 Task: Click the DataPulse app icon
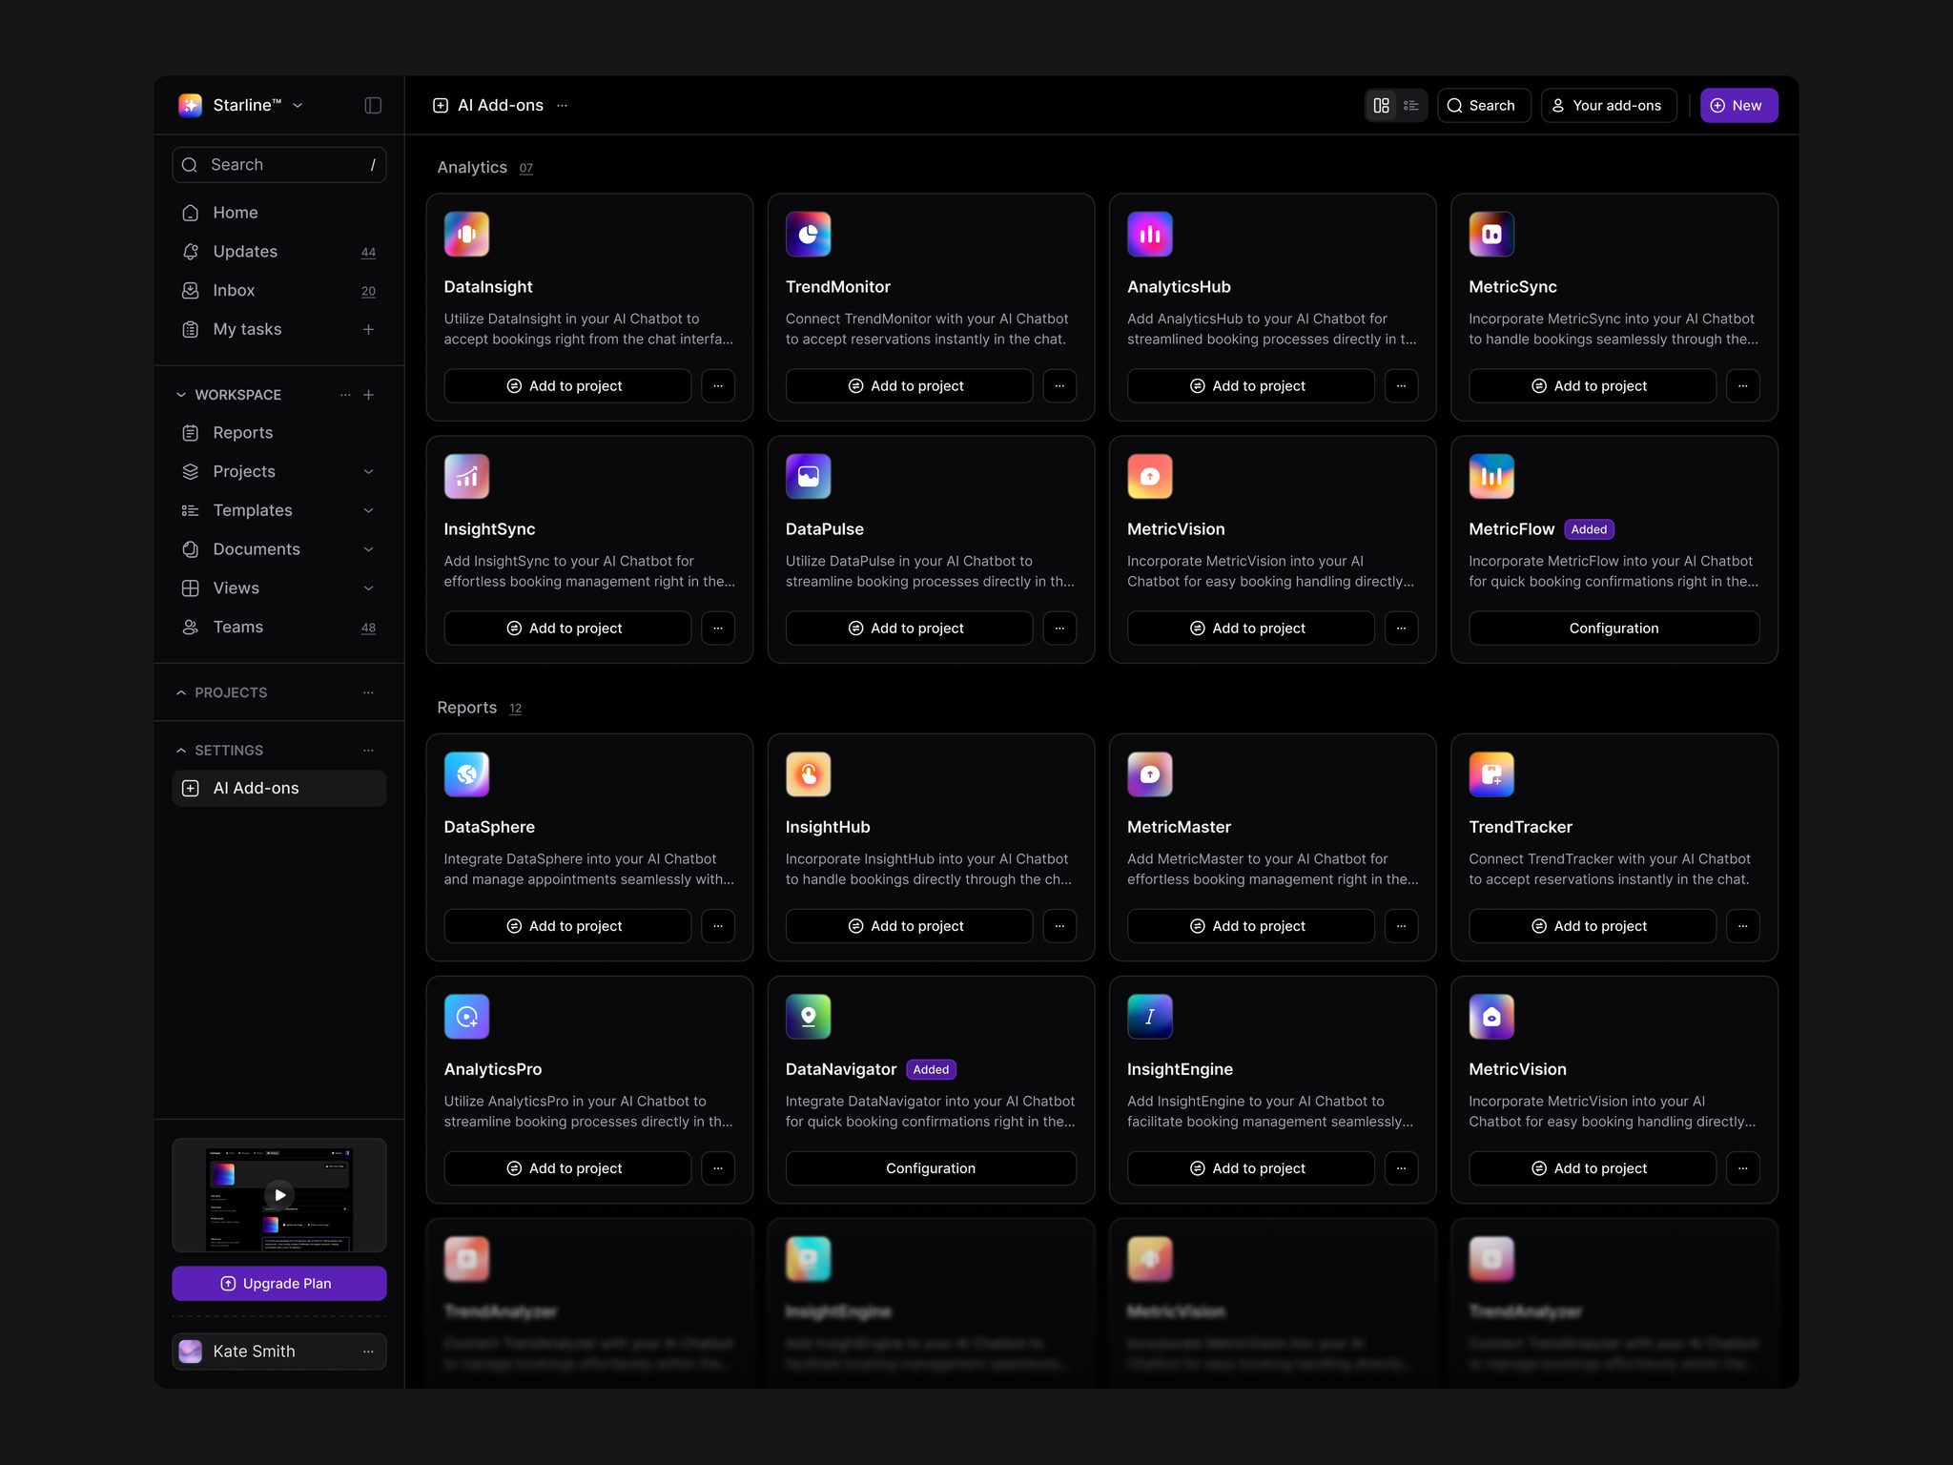click(x=808, y=476)
